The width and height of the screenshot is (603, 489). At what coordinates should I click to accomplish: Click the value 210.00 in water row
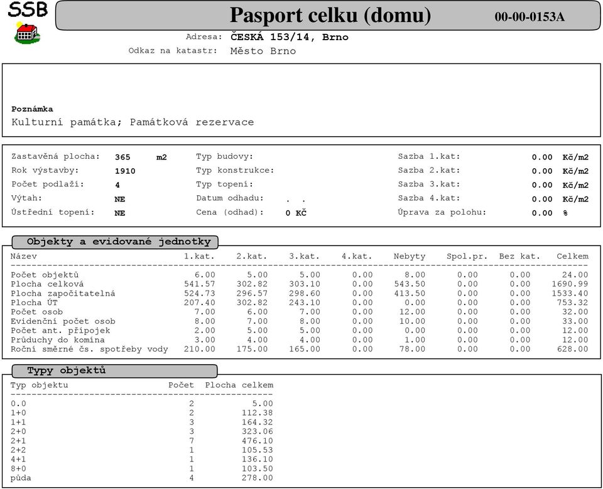click(199, 350)
